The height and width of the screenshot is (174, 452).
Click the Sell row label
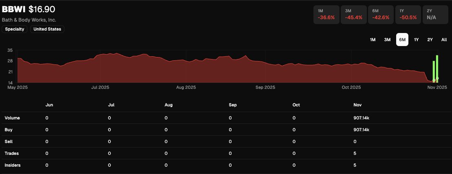click(9, 141)
